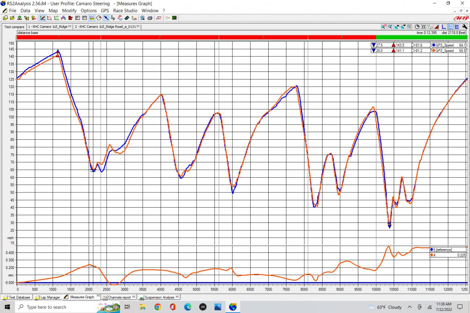Viewport: 470px width, 313px height.
Task: Open the math channels square-root icon
Action: (x=158, y=18)
